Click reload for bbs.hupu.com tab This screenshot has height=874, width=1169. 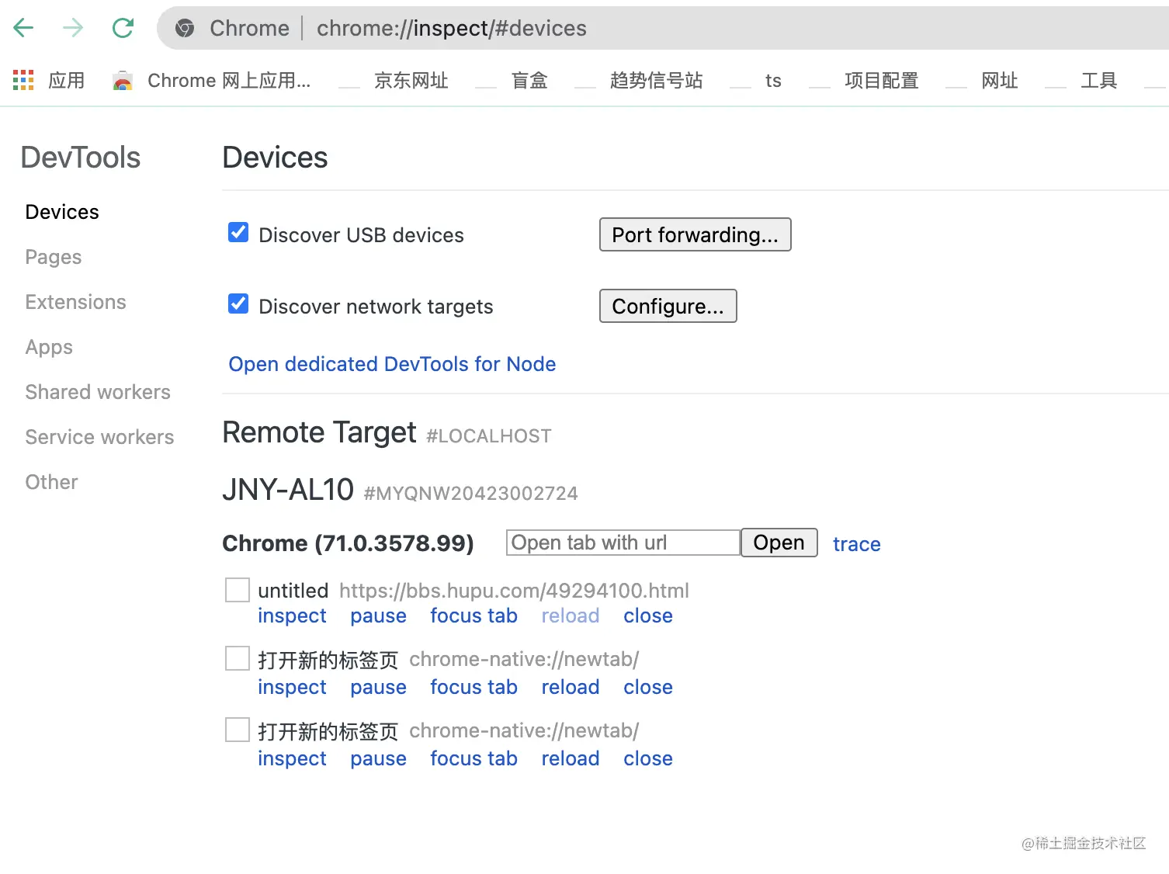571,616
